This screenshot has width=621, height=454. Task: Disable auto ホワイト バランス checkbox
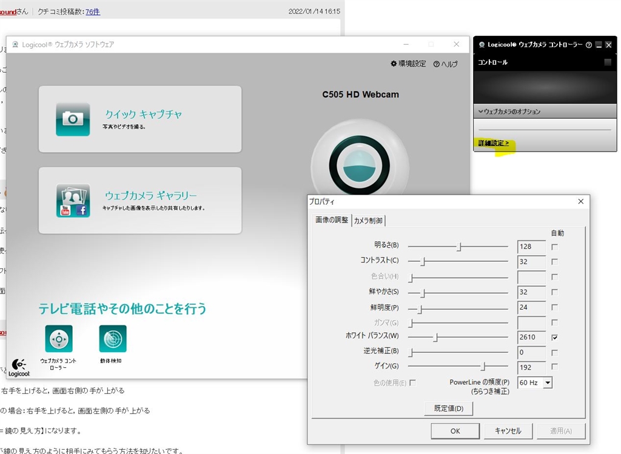(x=554, y=337)
